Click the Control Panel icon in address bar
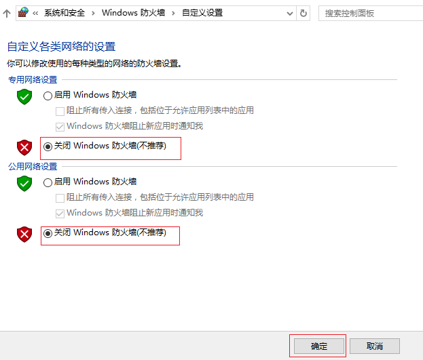This screenshot has width=423, height=360. pos(23,13)
